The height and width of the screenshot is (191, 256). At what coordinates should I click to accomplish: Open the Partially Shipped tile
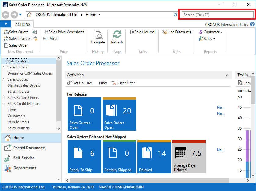pos(119,157)
